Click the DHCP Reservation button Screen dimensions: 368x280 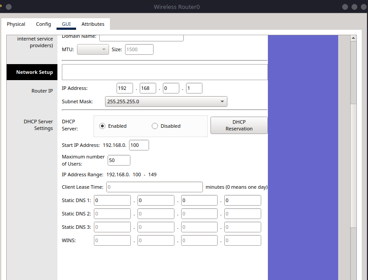(239, 126)
